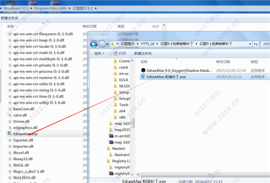Select the m-am3d1 archive icon

point(111,136)
